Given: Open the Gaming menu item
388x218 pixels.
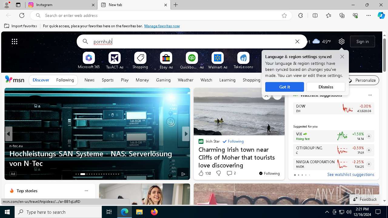Looking at the screenshot, I should click(x=163, y=80).
